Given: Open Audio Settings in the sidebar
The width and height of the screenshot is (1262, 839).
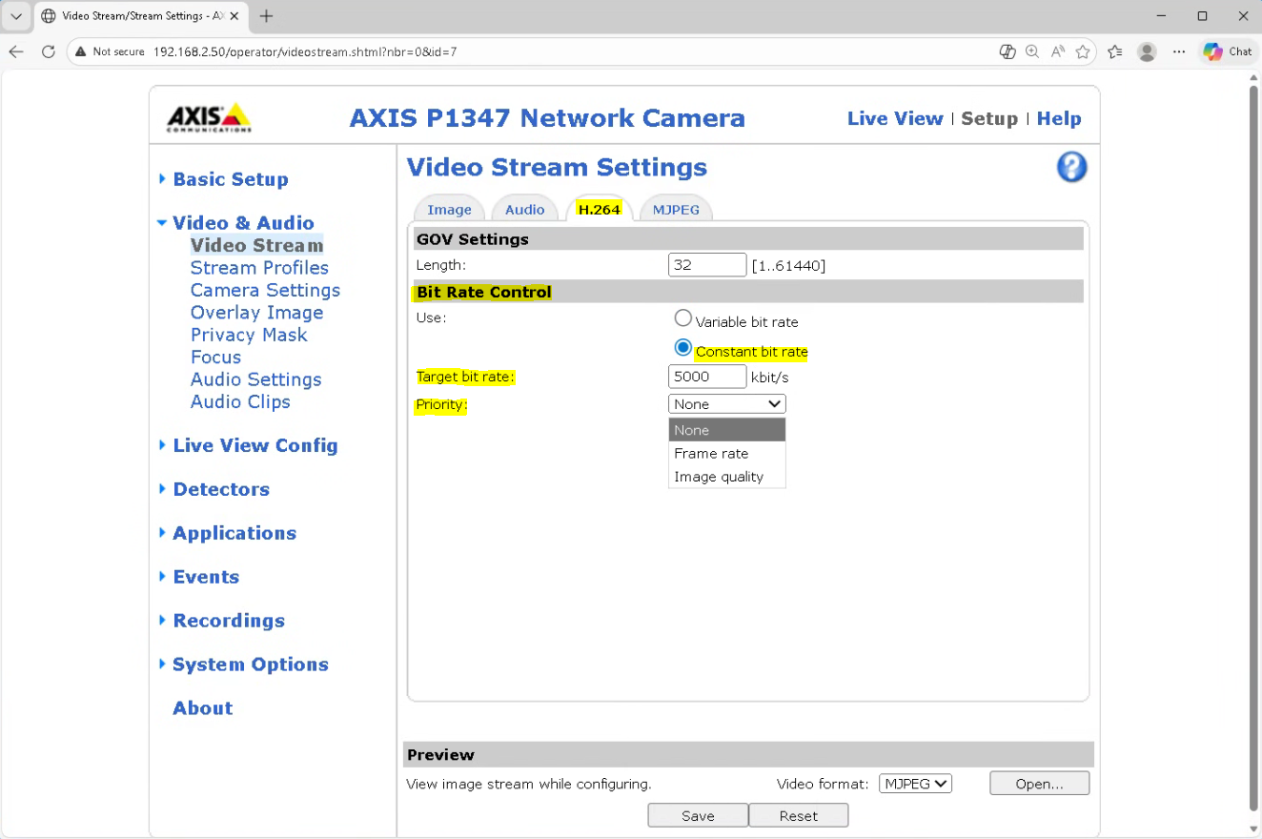Looking at the screenshot, I should click(x=255, y=379).
